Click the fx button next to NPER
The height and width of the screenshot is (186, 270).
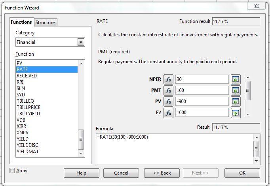pos(168,79)
